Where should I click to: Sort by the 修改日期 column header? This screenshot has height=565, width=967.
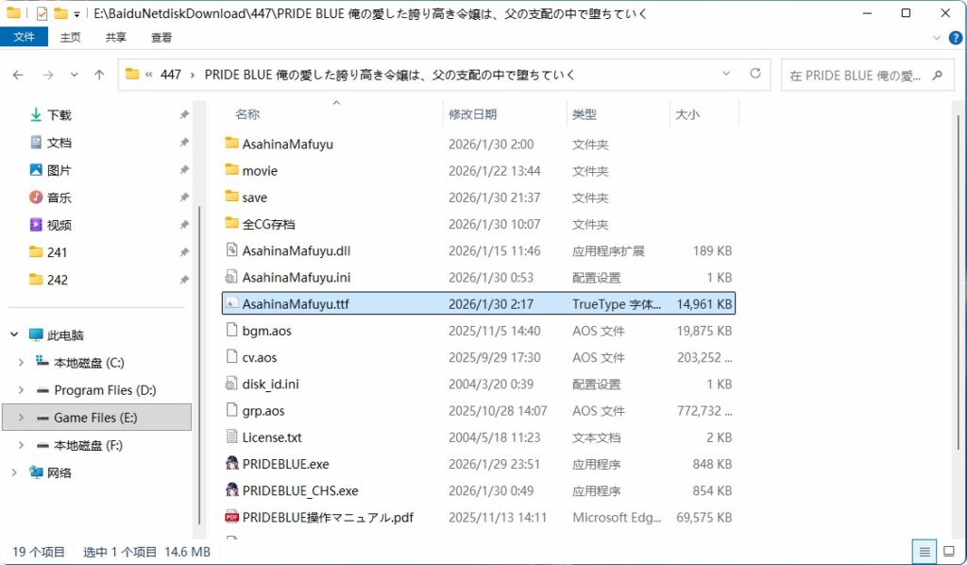click(472, 114)
